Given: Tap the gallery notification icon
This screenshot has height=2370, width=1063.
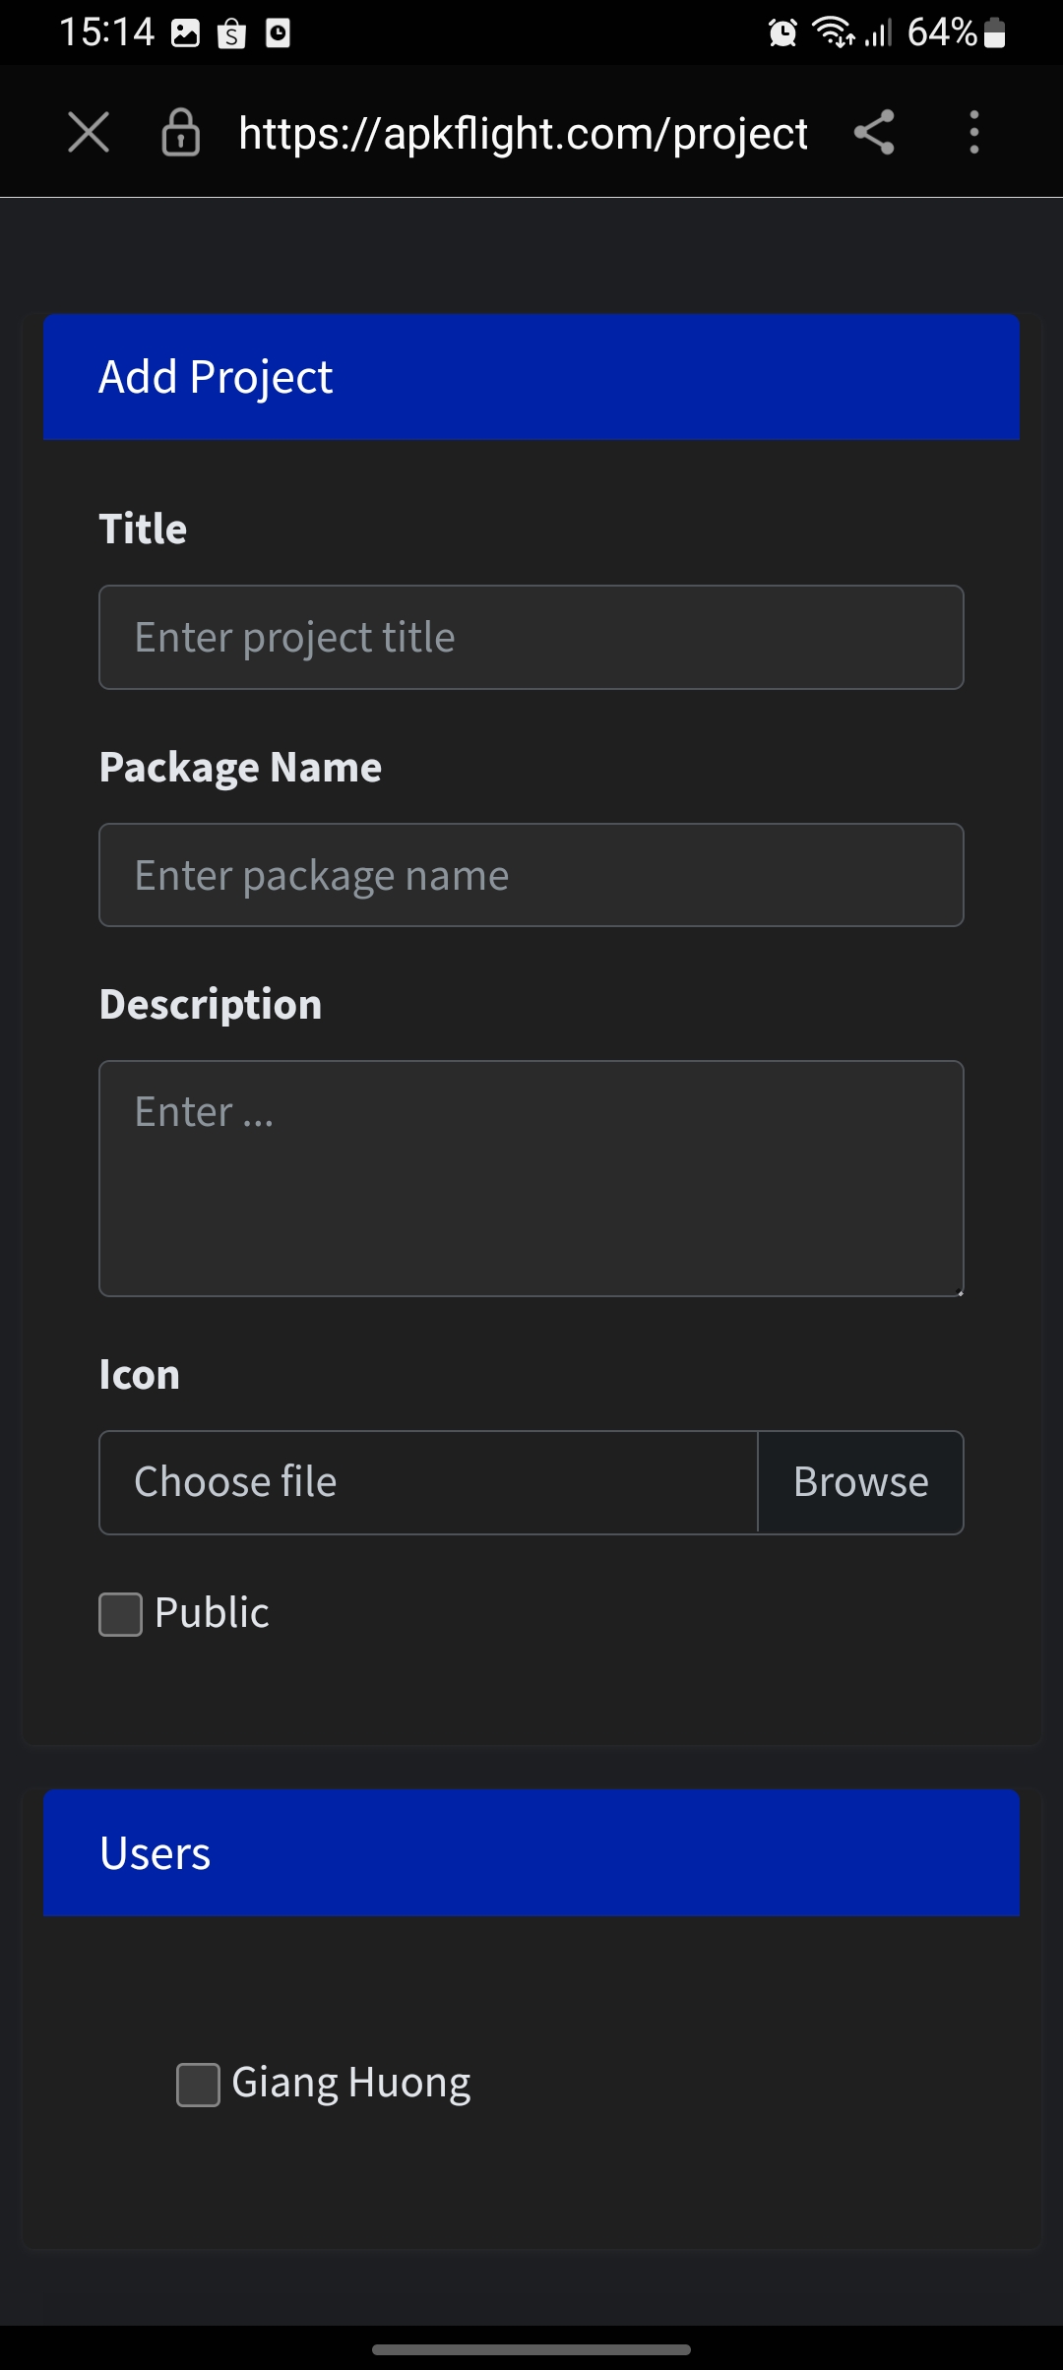Looking at the screenshot, I should [186, 33].
